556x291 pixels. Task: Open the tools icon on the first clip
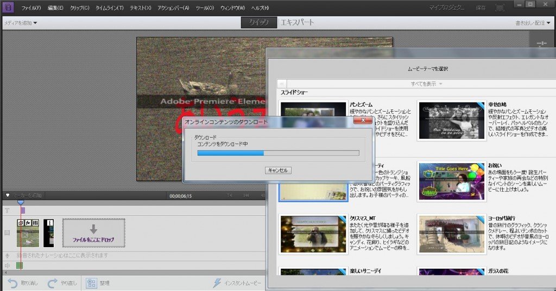click(x=21, y=223)
